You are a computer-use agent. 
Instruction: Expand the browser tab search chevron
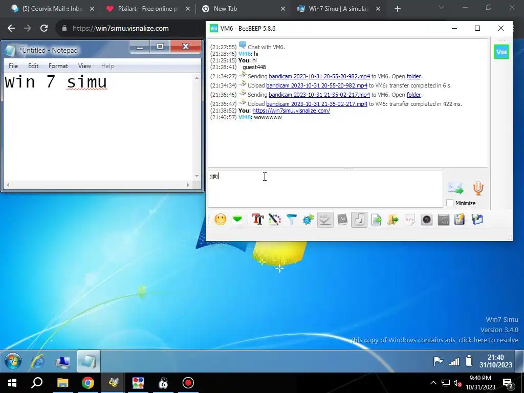point(442,7)
